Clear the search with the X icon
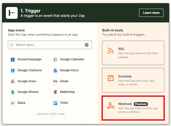Viewport: 171px width, 126px height. point(87,45)
